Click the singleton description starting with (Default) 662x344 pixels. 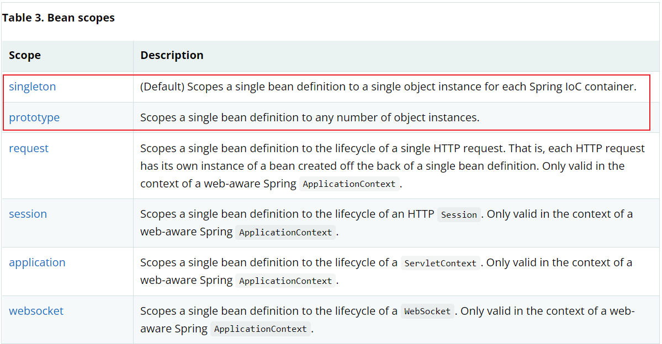(x=388, y=87)
